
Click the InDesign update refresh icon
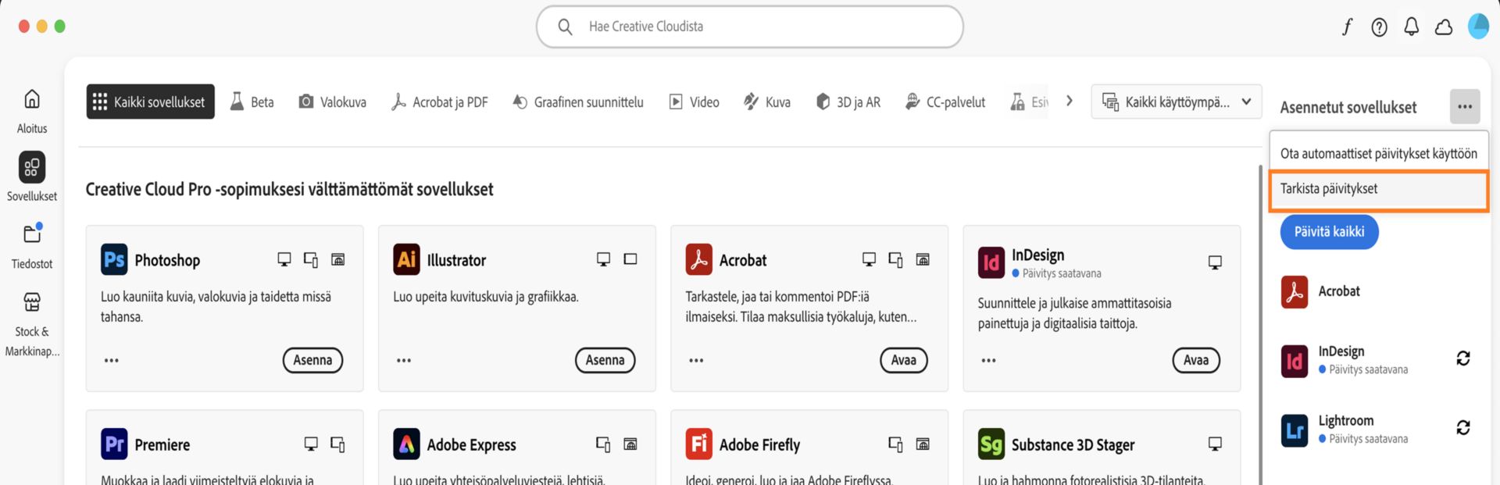click(1462, 358)
